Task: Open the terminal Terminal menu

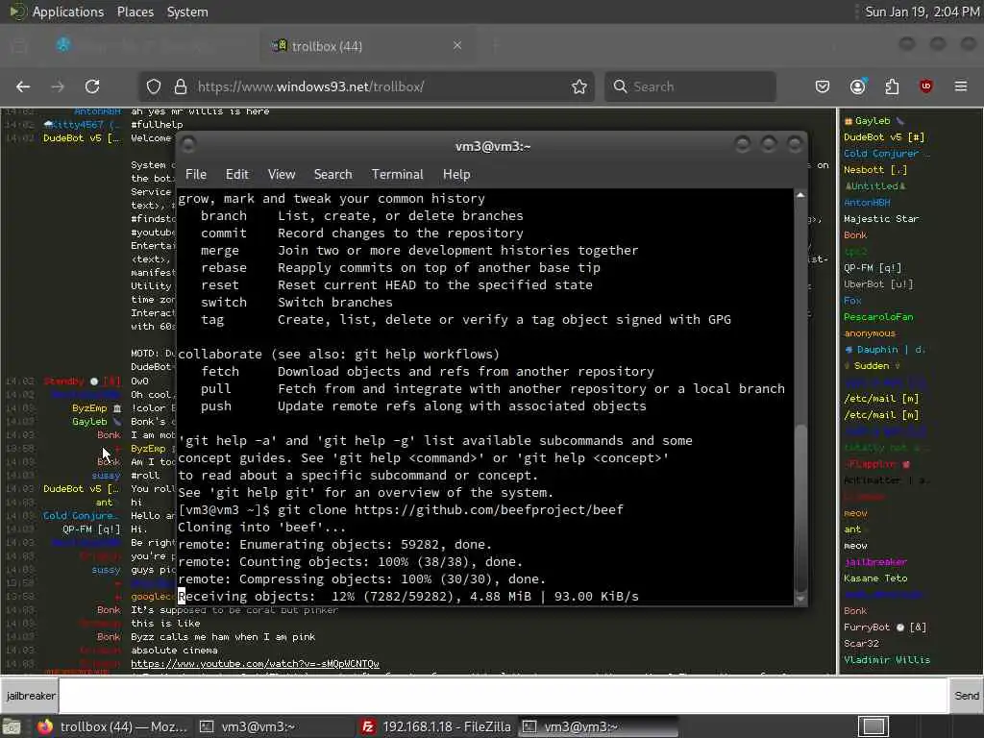Action: click(x=397, y=175)
